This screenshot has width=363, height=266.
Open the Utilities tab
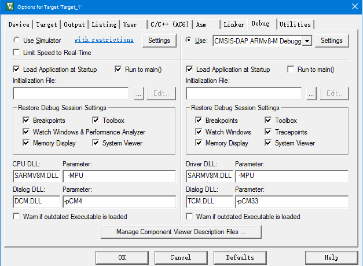click(x=295, y=24)
